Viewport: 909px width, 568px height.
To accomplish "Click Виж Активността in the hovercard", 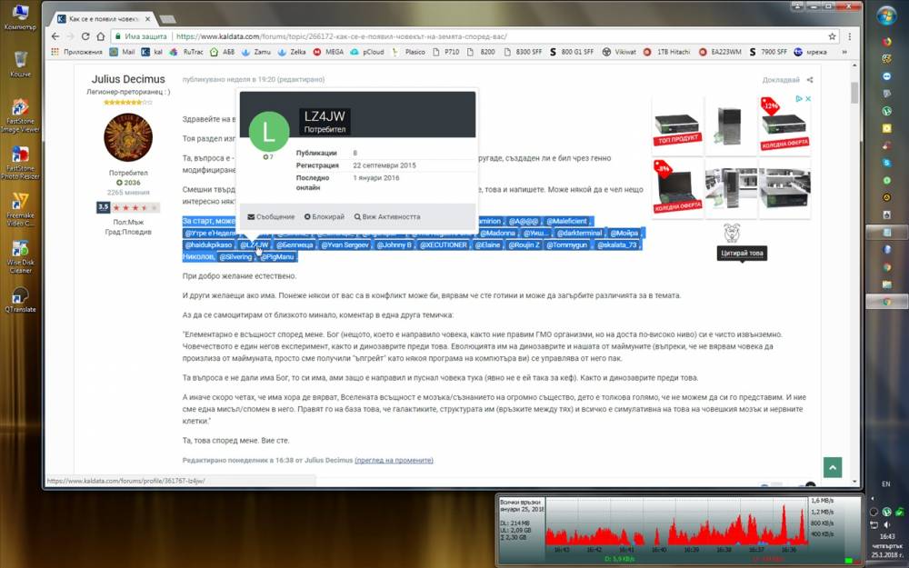I will tap(387, 217).
